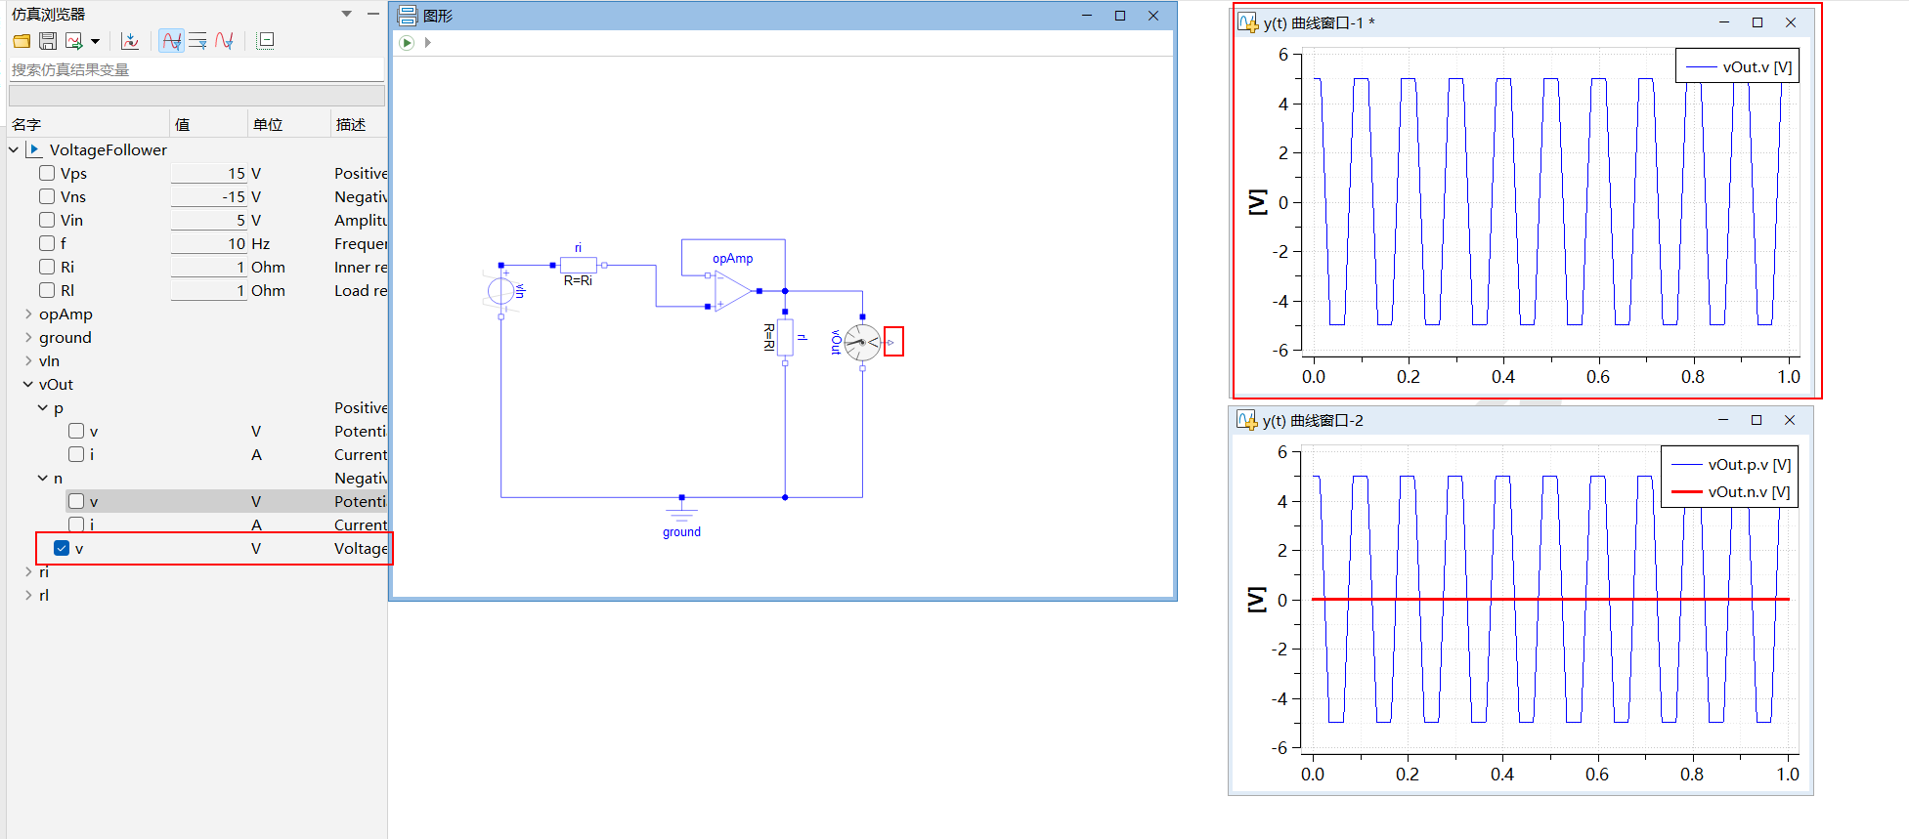This screenshot has width=1909, height=839.
Task: Save simulation results with the floppy disk icon
Action: [48, 41]
